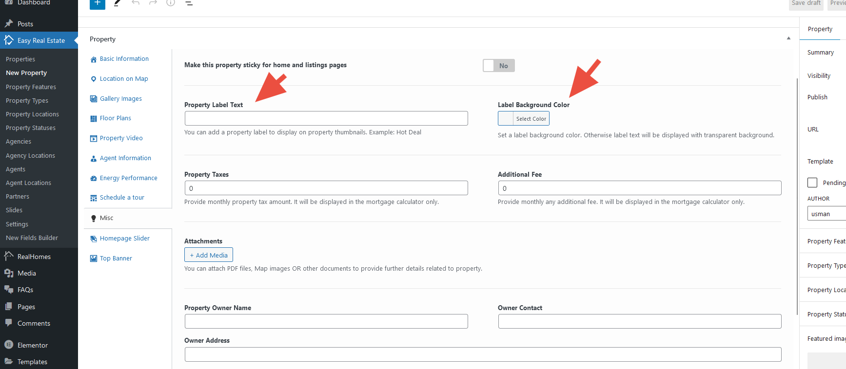Click the Comments speech bubble icon

point(9,323)
